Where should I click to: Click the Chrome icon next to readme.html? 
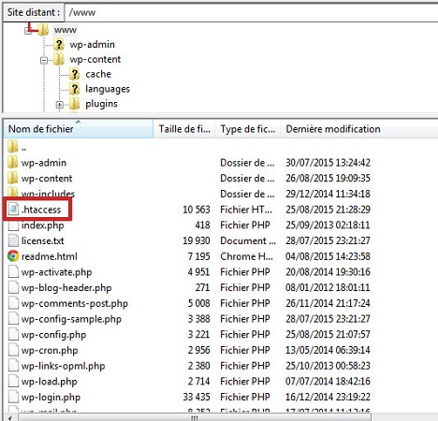[x=13, y=256]
